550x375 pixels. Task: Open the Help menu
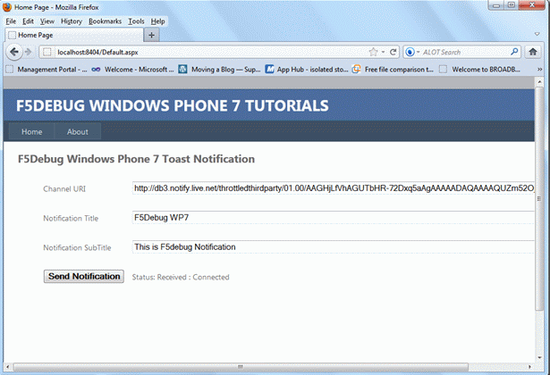[x=157, y=21]
